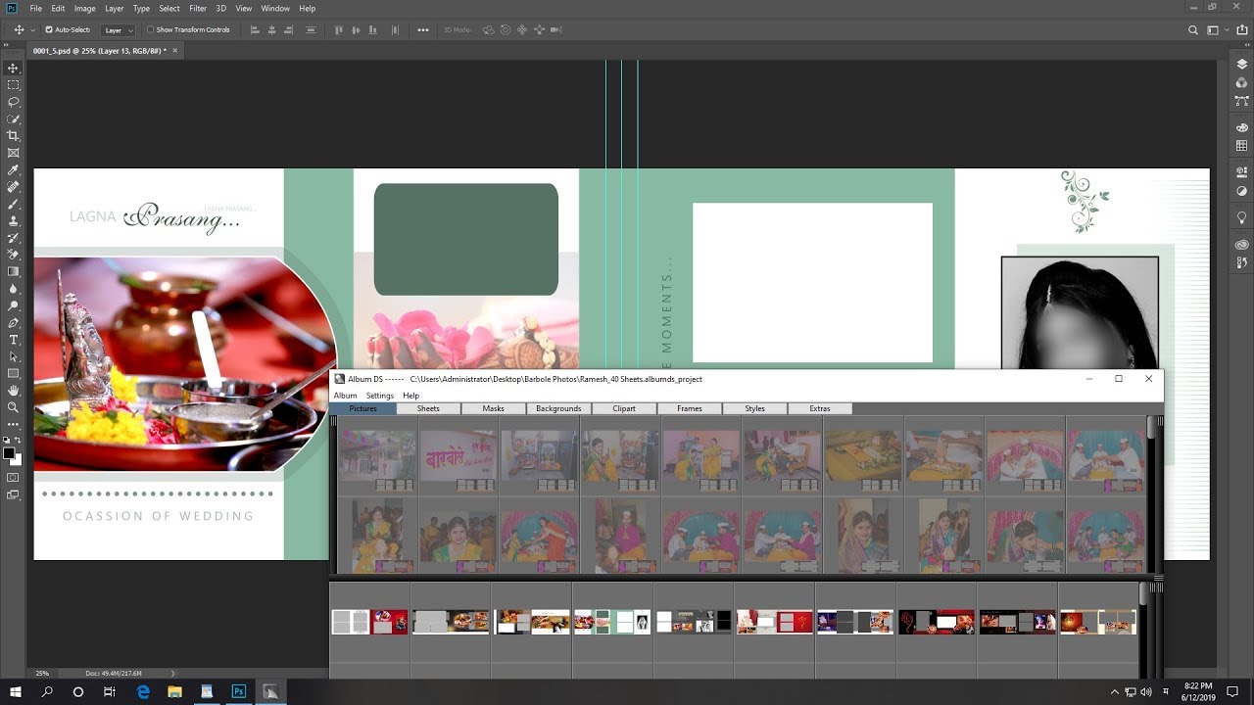This screenshot has height=705, width=1254.
Task: Reset default foreground and background colors
Action: 7,441
